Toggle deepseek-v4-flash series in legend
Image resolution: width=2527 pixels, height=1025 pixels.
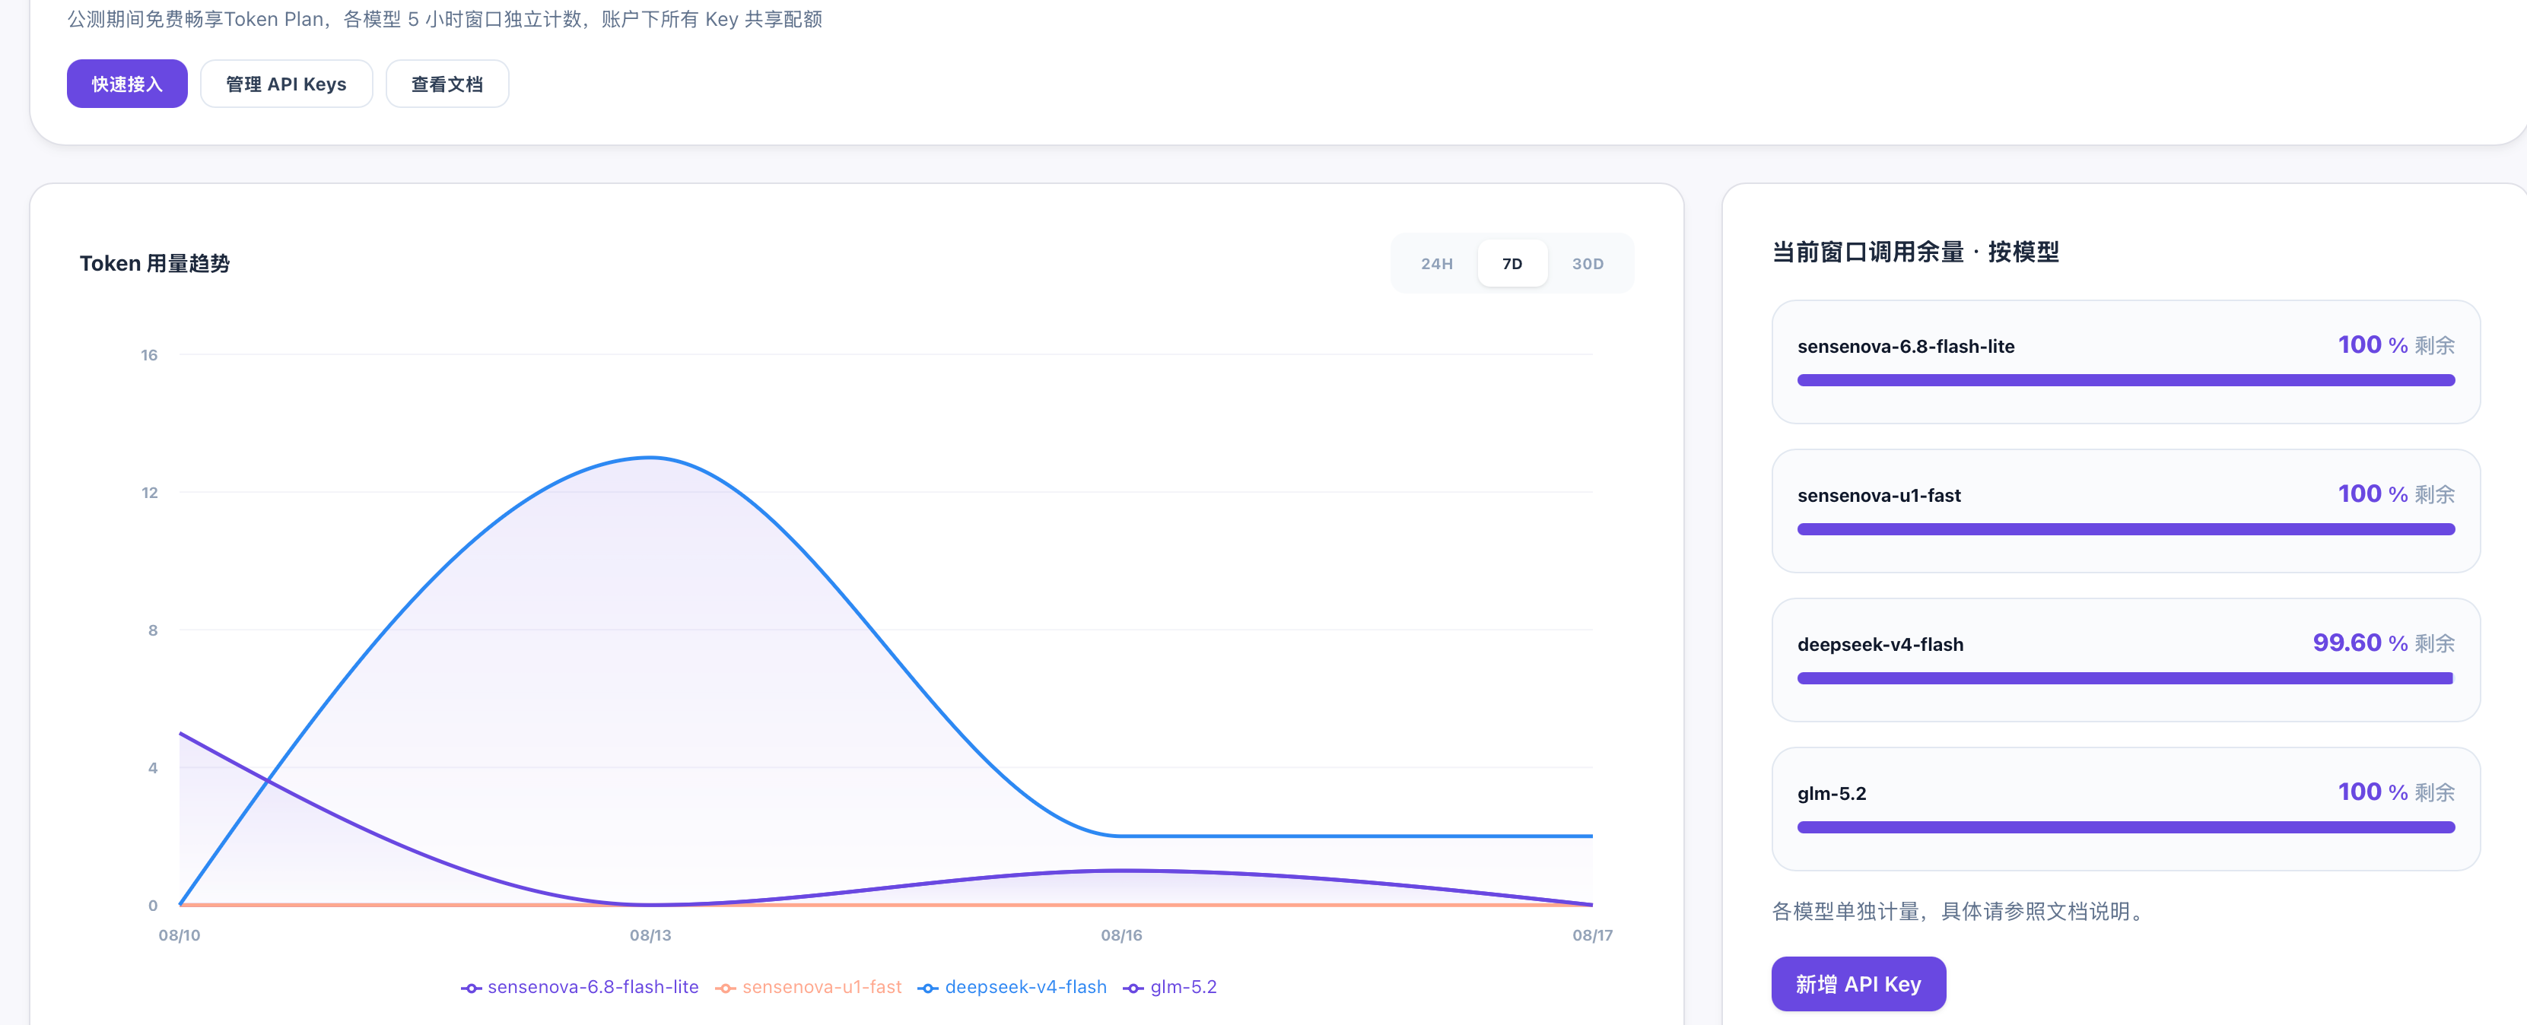(1012, 987)
